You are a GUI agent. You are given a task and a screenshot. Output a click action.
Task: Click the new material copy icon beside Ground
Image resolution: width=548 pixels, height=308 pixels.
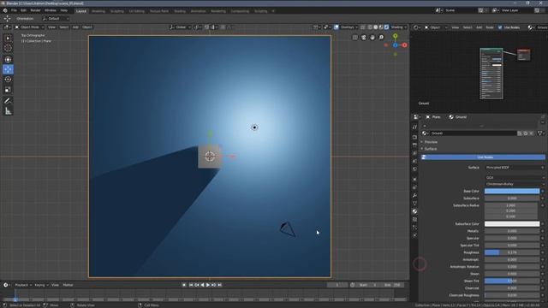click(x=526, y=133)
